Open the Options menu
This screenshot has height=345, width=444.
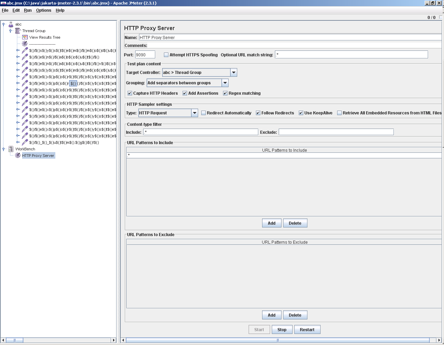tap(44, 10)
